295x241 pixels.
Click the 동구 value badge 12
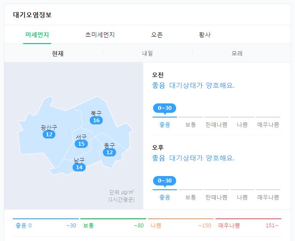[x=109, y=152]
